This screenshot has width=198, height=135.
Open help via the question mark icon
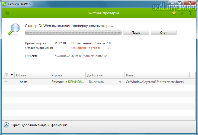click(x=190, y=13)
